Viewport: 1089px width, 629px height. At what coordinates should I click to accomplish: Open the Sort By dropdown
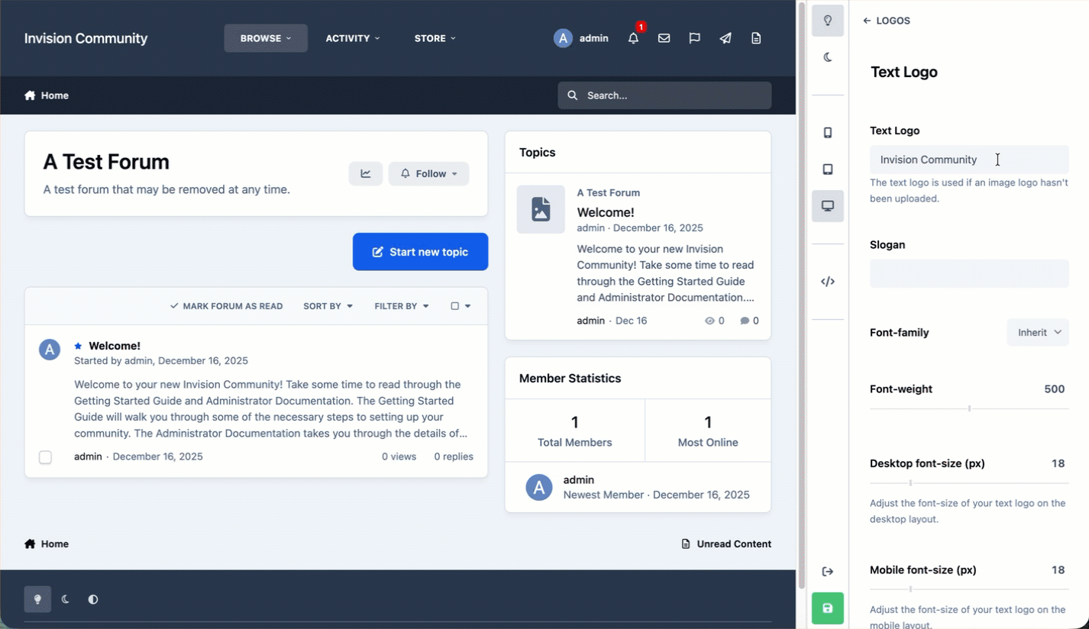[328, 306]
